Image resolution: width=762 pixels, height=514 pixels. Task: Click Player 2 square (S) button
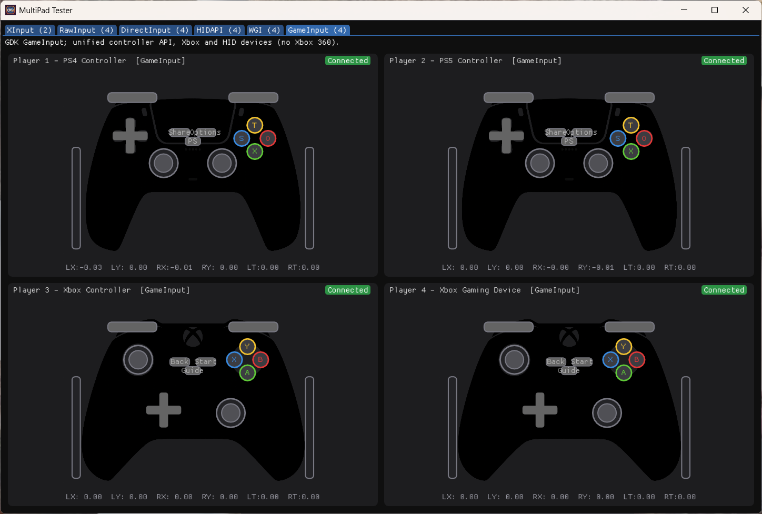coord(618,138)
